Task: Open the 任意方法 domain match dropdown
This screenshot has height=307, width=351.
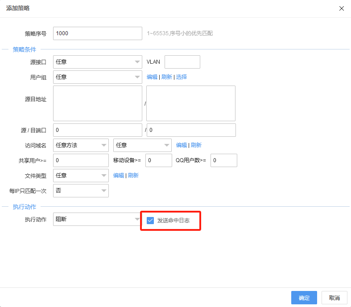Action: [81, 145]
